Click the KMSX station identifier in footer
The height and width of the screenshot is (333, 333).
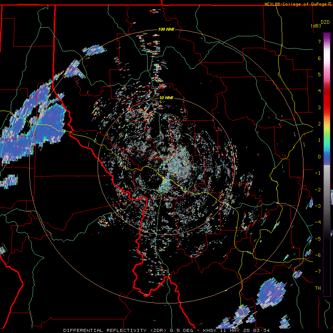[209, 330]
